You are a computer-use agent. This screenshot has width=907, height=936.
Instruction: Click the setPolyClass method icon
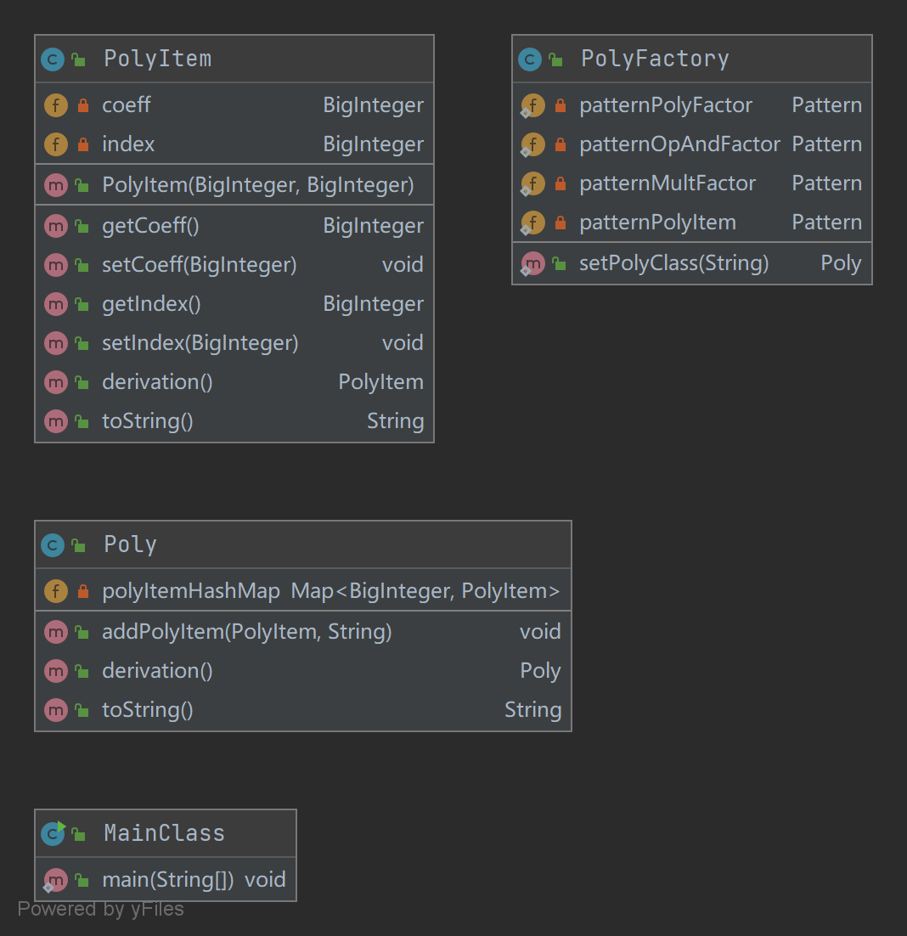532,263
